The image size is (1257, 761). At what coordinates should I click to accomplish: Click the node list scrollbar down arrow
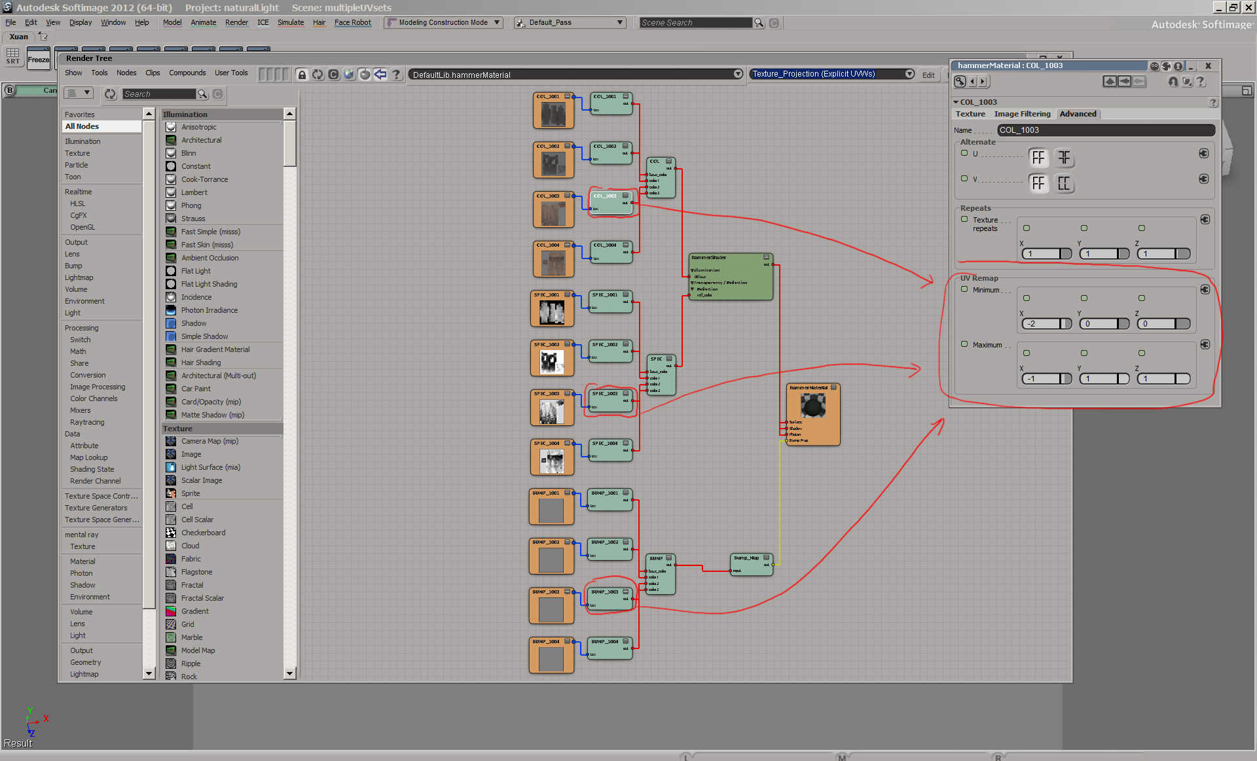pyautogui.click(x=289, y=673)
